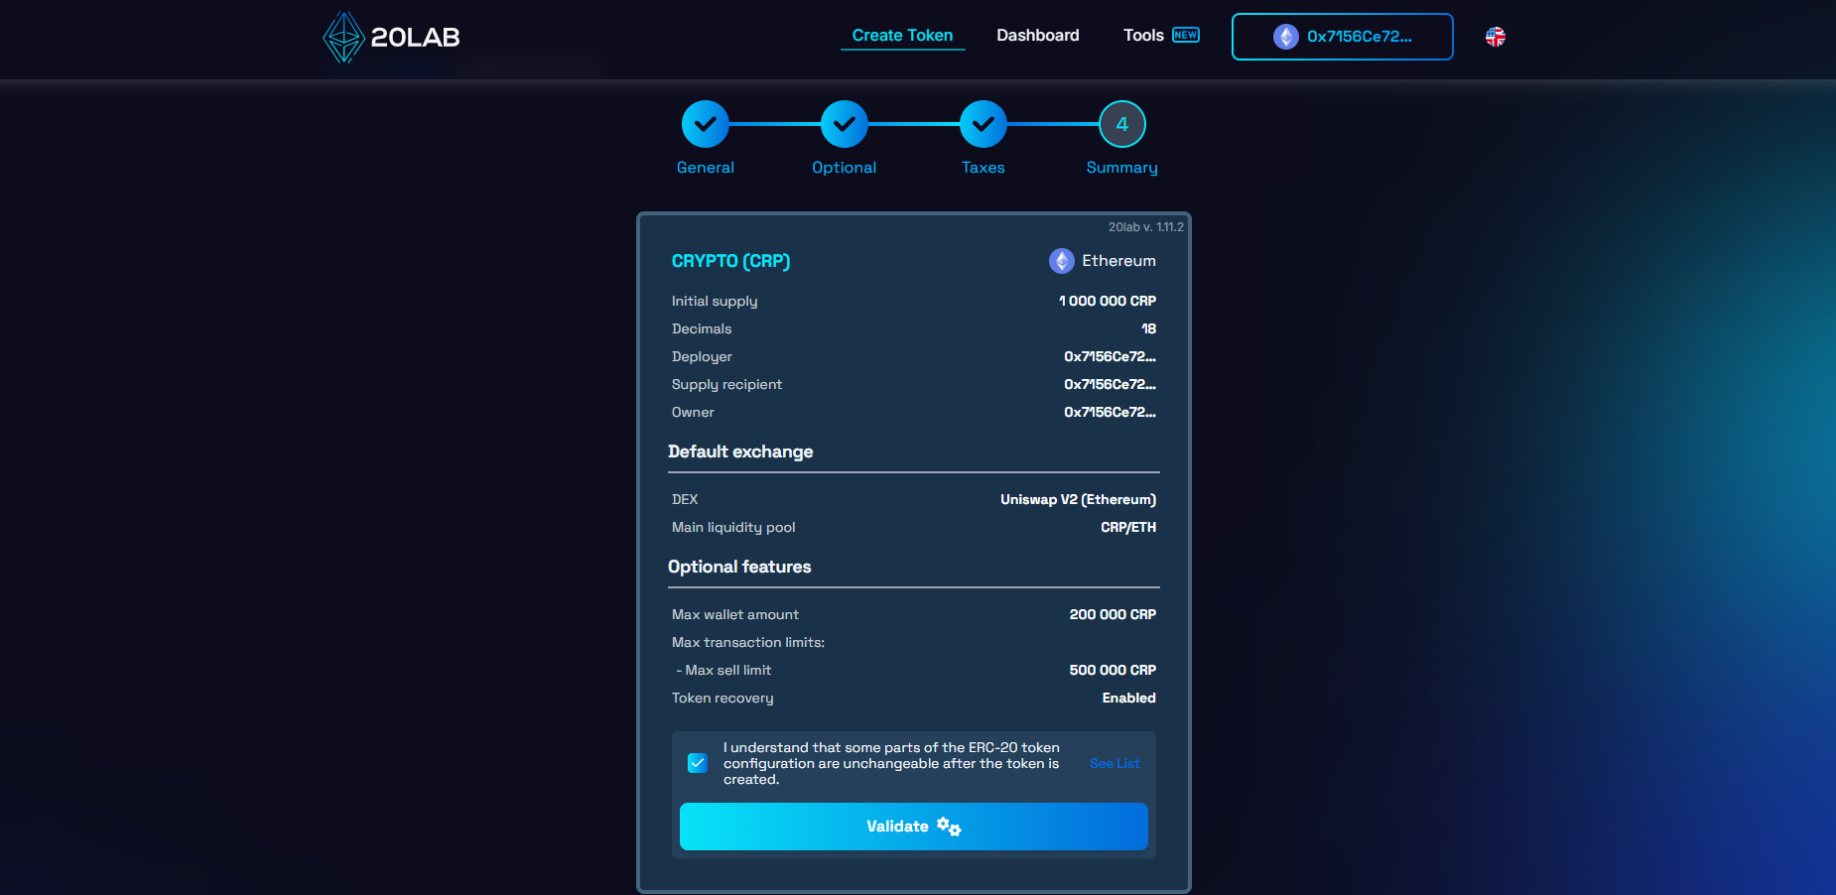Screen dimensions: 1836x895
Task: Click the Taxes step label
Action: (x=984, y=168)
